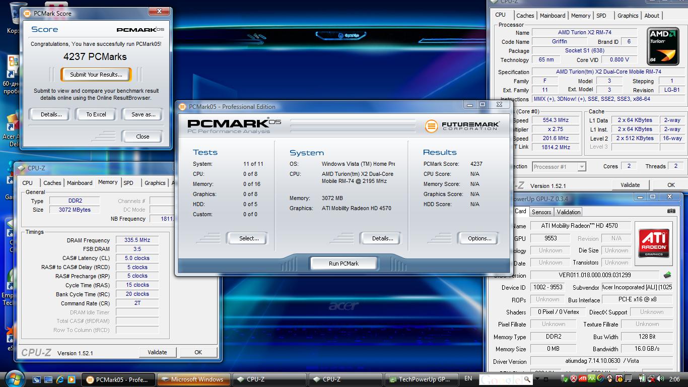Click PCMark05 taskbar button

click(x=117, y=379)
